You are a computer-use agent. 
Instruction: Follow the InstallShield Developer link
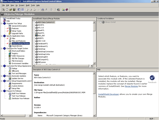pos(108,94)
